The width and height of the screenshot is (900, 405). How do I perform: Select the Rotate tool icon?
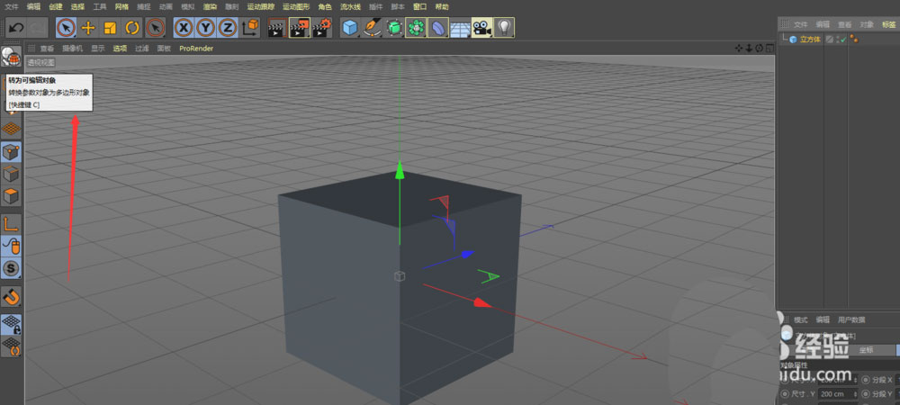[x=132, y=28]
